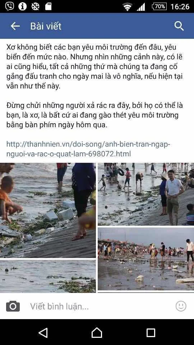Tap the Wi-Fi indicator in the status bar

pos(127,7)
